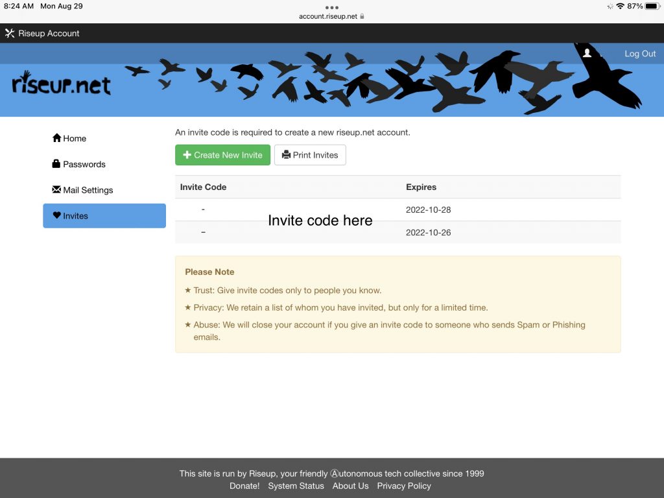664x498 pixels.
Task: Visit the About Us footer link
Action: pyautogui.click(x=350, y=486)
